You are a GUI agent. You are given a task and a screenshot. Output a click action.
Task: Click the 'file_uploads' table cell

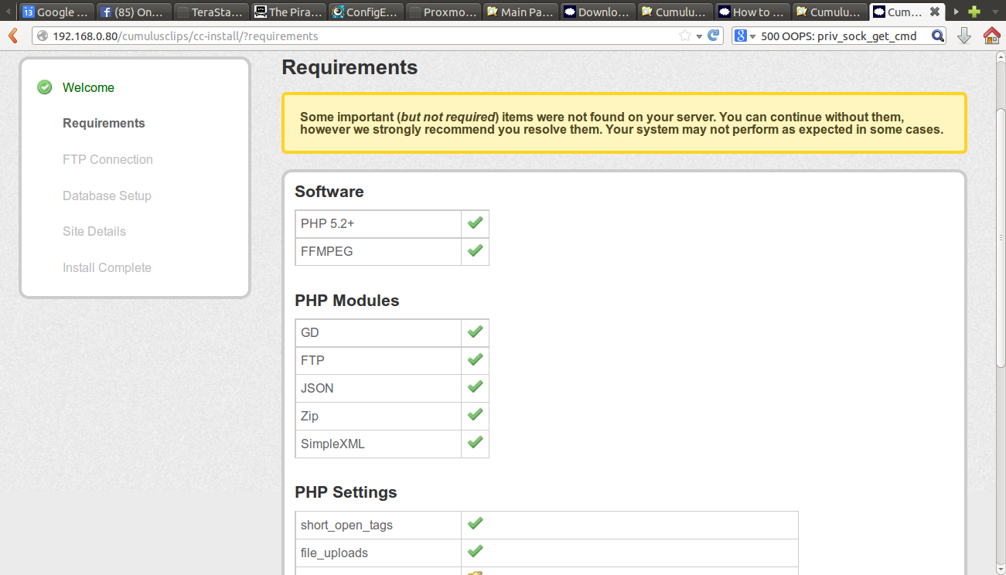pyautogui.click(x=378, y=553)
